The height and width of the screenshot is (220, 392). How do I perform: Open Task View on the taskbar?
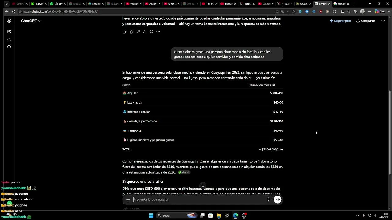click(202, 215)
